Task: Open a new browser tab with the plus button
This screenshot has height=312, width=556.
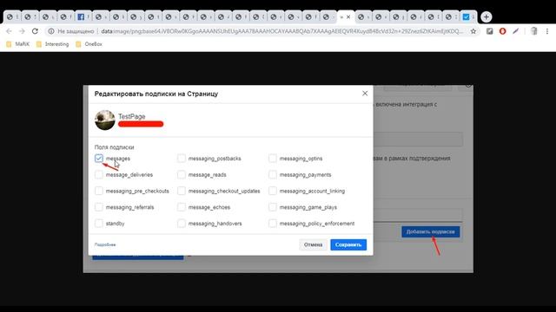Action: pyautogui.click(x=486, y=16)
